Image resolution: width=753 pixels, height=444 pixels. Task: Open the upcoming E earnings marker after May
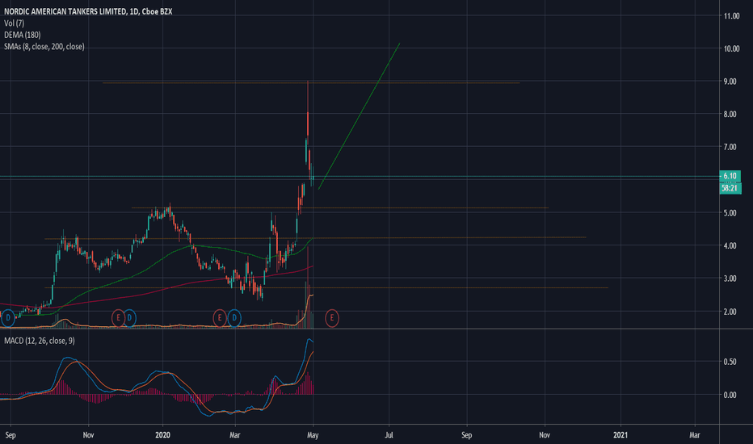pos(332,318)
